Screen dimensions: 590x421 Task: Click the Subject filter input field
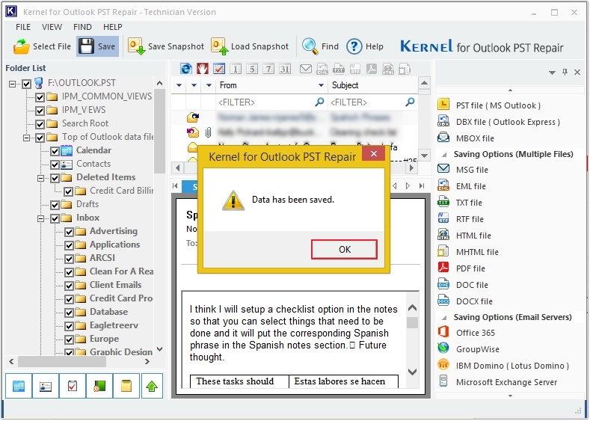tap(372, 102)
